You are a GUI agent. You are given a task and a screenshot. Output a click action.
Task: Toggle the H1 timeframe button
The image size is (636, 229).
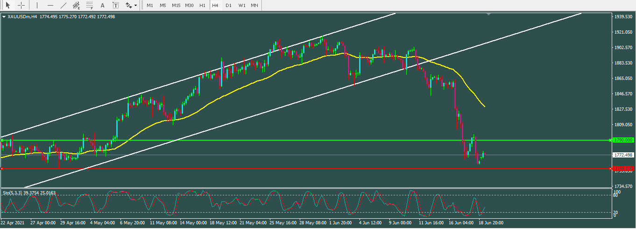pyautogui.click(x=202, y=5)
